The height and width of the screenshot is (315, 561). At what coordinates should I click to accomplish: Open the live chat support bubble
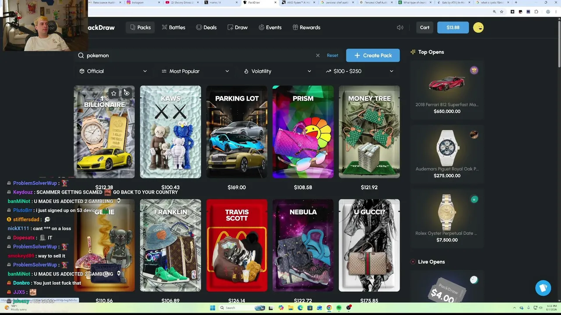pyautogui.click(x=543, y=288)
